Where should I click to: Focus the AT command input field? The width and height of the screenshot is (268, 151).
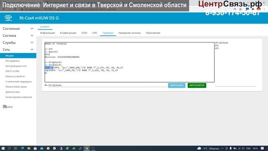pos(108,85)
